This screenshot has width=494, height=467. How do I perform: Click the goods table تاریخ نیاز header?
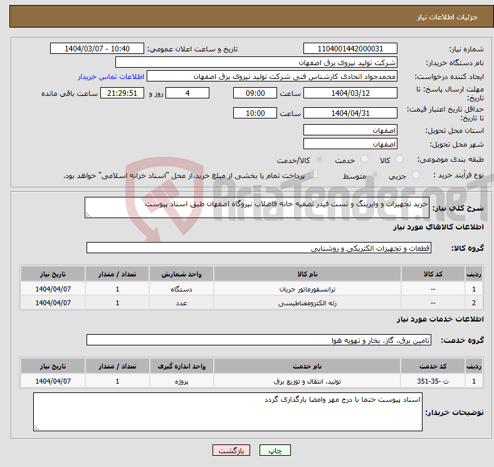(x=53, y=274)
